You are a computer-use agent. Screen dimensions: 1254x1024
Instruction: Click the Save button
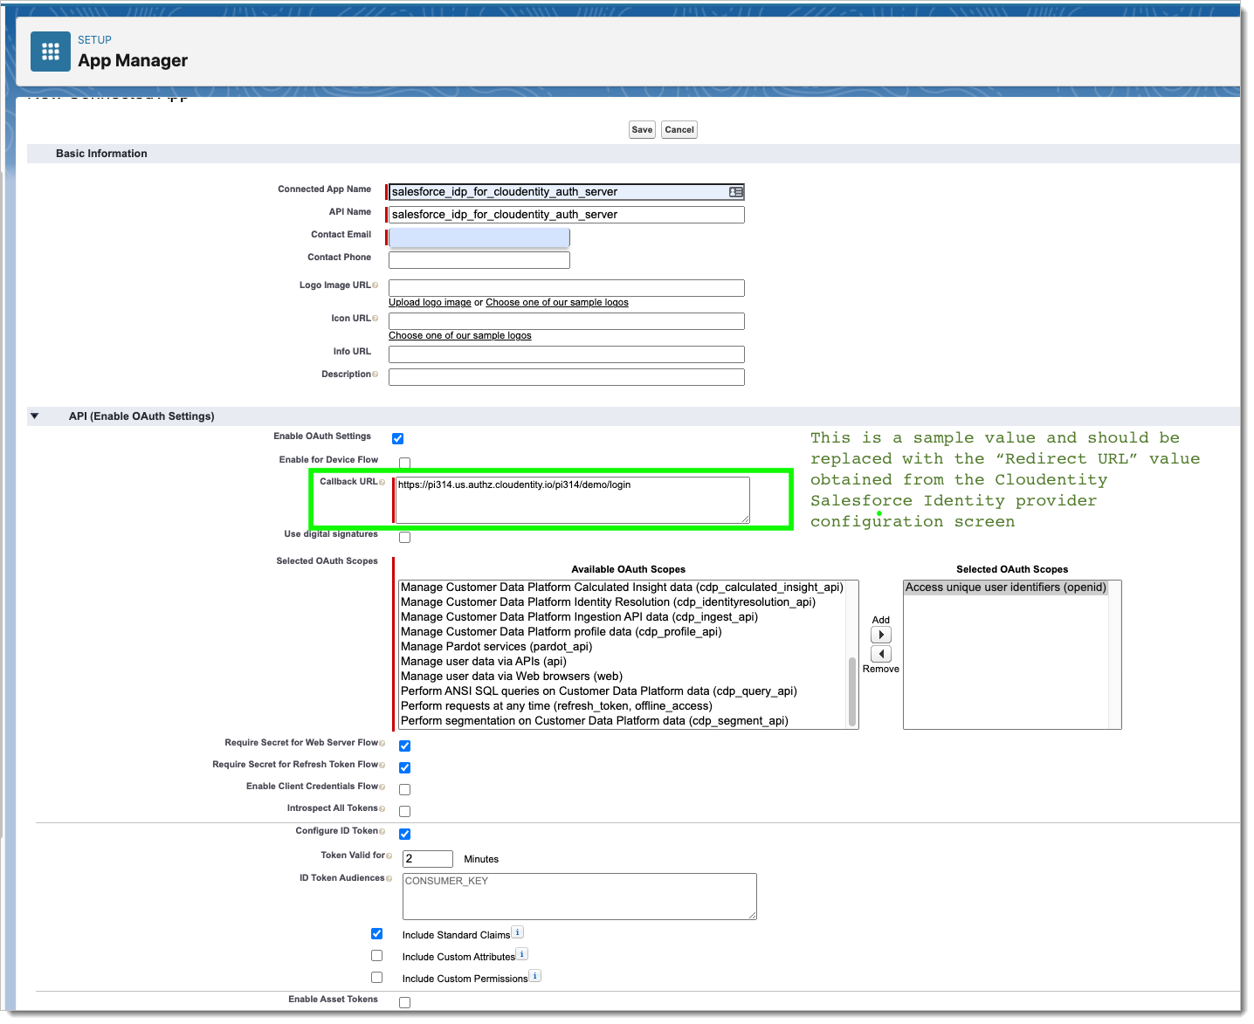point(643,129)
